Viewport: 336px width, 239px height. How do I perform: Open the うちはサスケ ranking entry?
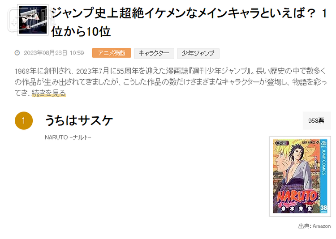[x=79, y=120]
